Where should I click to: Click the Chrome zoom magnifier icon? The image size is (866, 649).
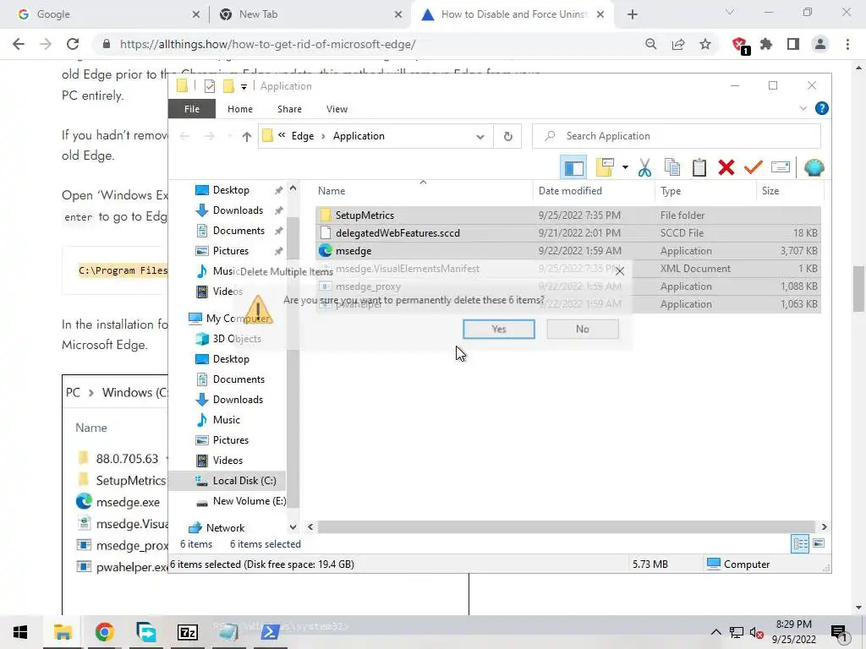[x=650, y=44]
